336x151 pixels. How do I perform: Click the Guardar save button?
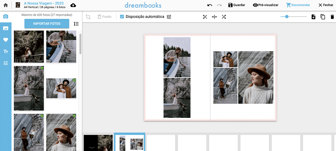pyautogui.click(x=237, y=5)
